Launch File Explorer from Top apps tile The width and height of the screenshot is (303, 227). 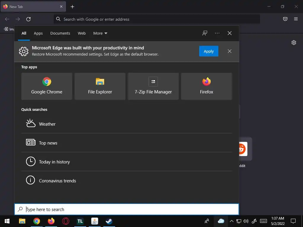pos(100,86)
